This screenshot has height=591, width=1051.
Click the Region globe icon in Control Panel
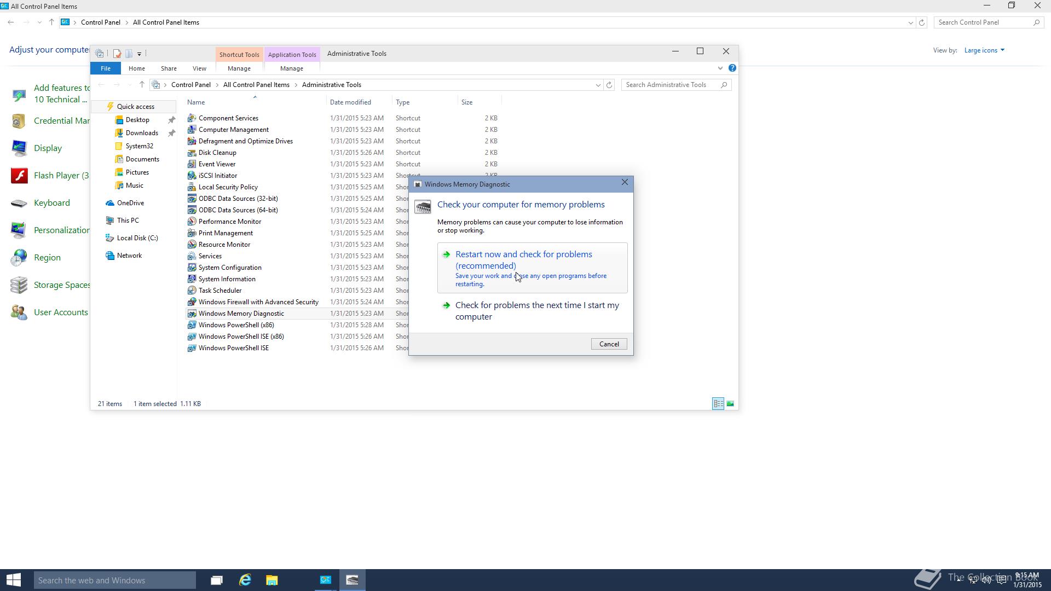pos(19,258)
